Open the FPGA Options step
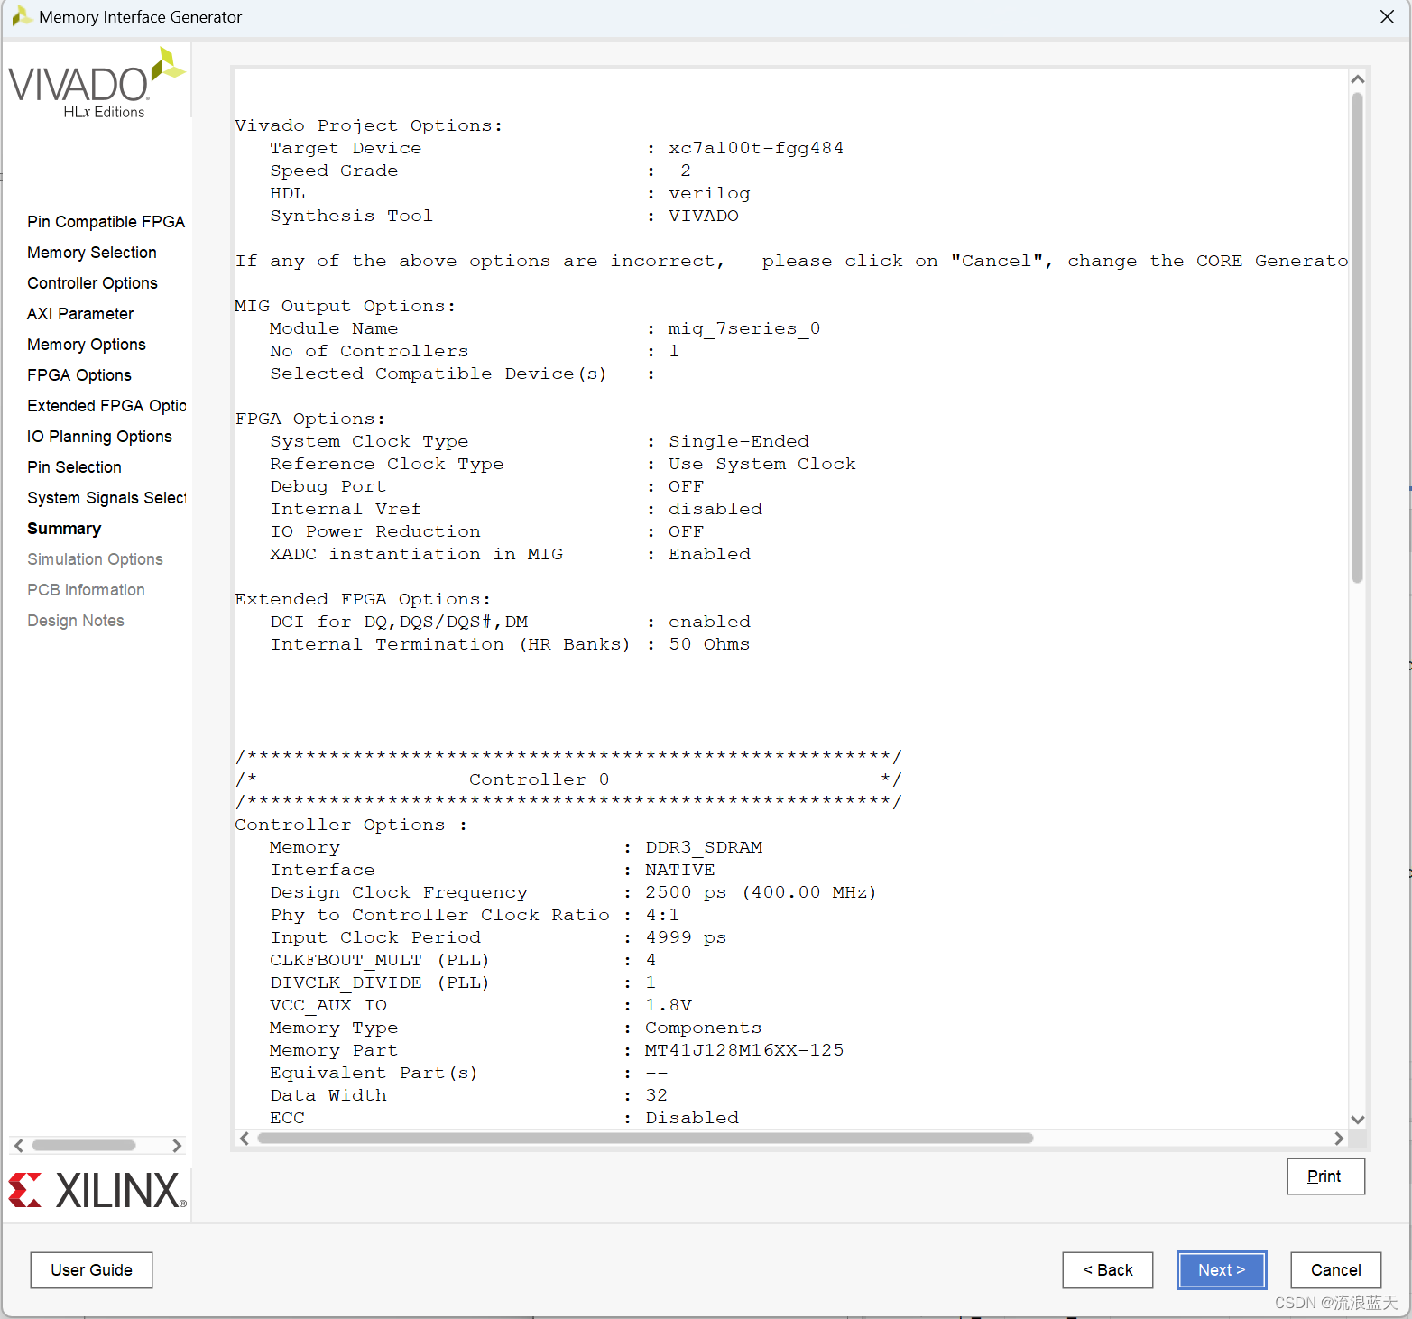 78,374
